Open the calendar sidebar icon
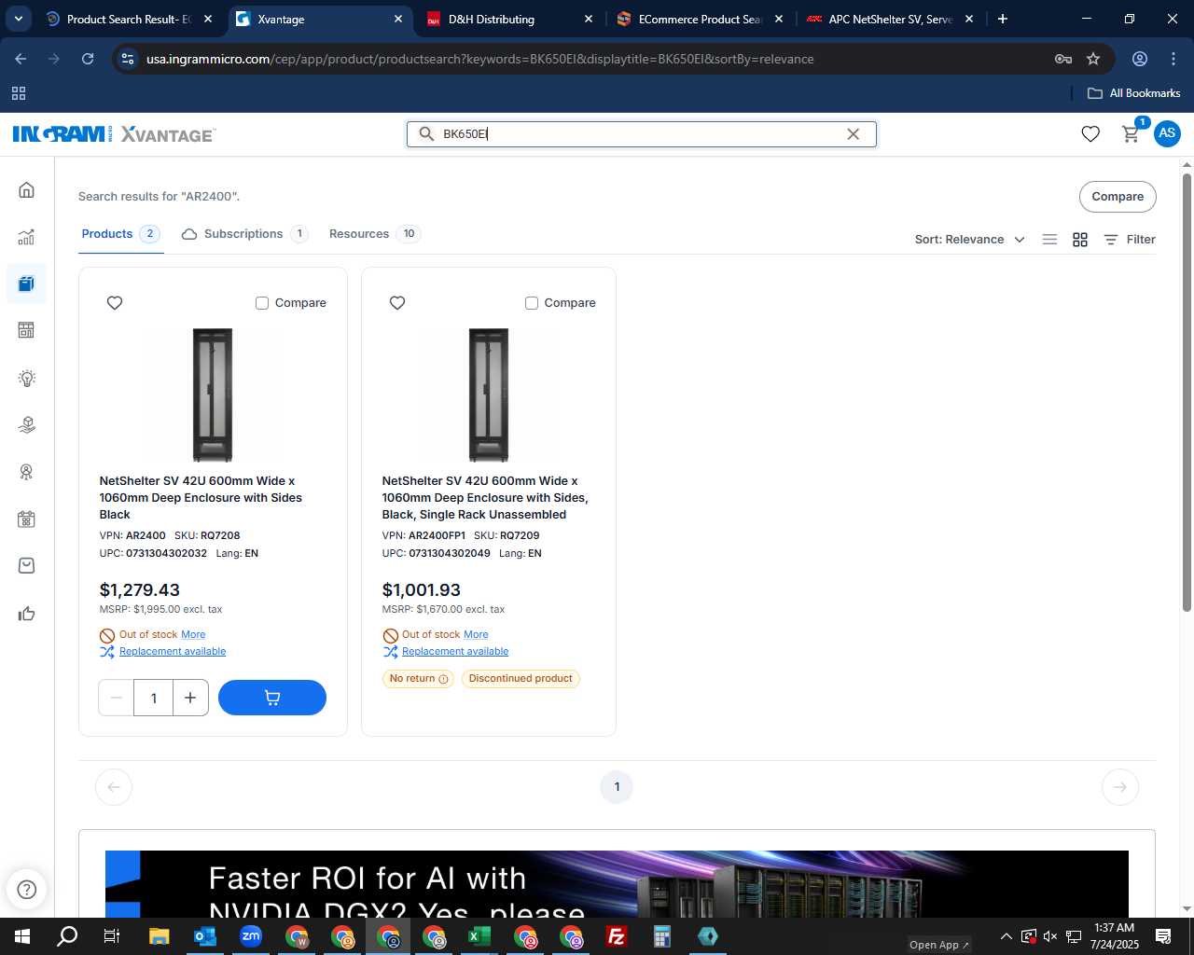This screenshot has height=955, width=1194. (26, 519)
